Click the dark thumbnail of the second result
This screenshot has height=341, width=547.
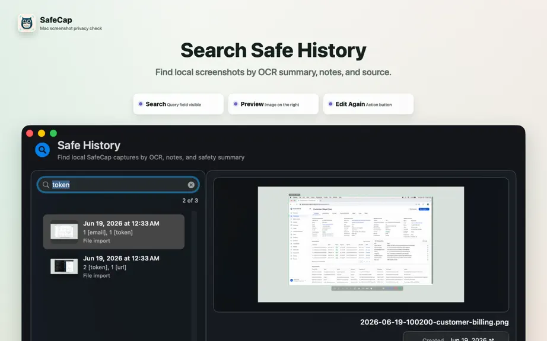(64, 266)
